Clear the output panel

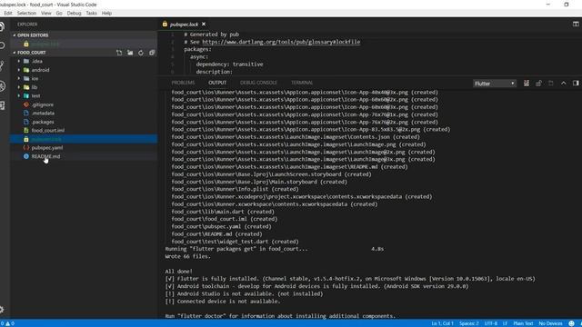(x=527, y=83)
